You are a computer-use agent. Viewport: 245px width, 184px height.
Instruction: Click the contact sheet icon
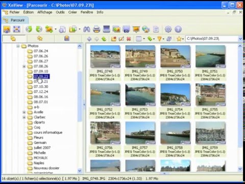point(156,29)
